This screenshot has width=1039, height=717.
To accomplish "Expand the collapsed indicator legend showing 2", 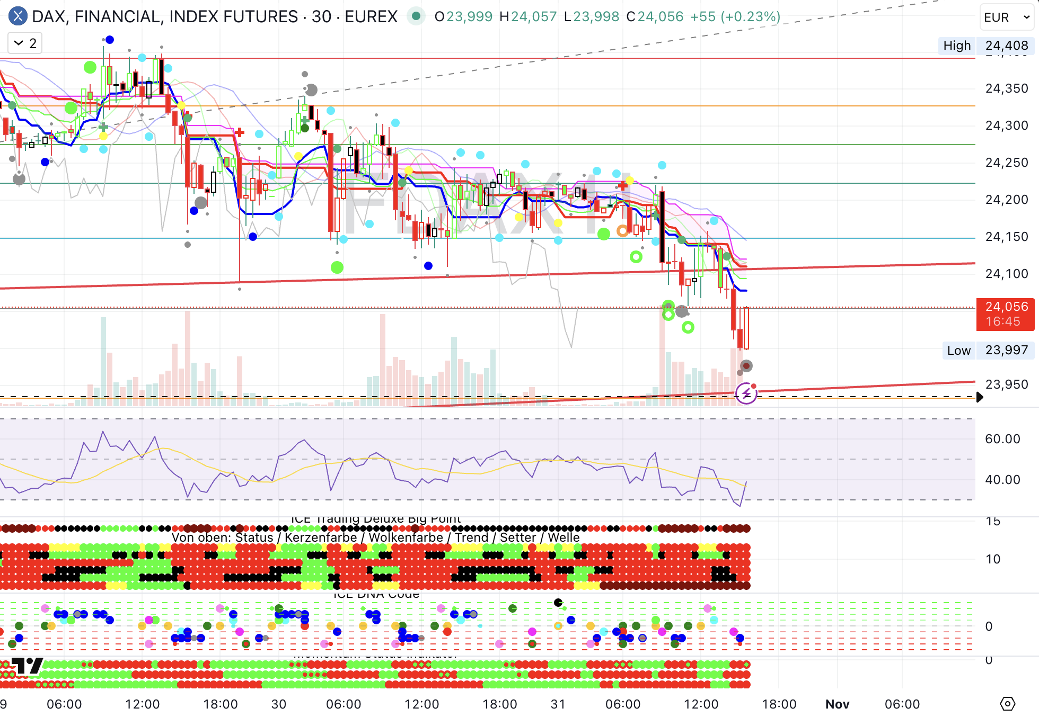I will click(25, 43).
